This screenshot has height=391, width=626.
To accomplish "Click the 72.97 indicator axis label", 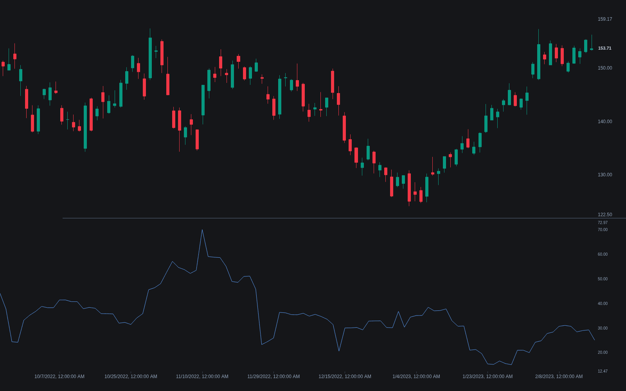I will point(603,223).
